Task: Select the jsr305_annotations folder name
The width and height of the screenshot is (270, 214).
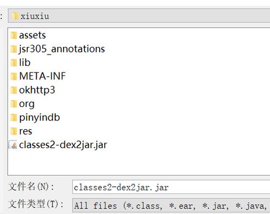Action: pos(62,49)
